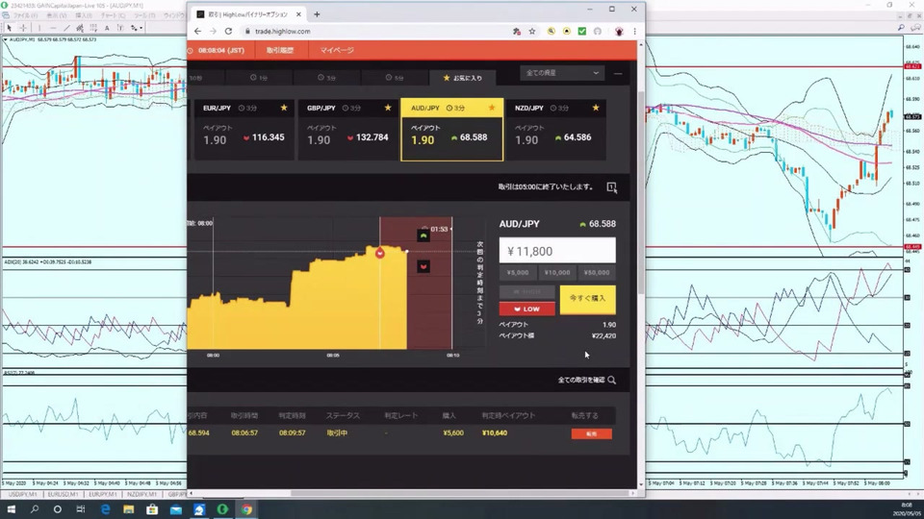
Task: Close the HighLow browser tab
Action: pos(298,14)
